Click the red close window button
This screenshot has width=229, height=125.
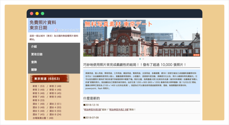(32, 13)
